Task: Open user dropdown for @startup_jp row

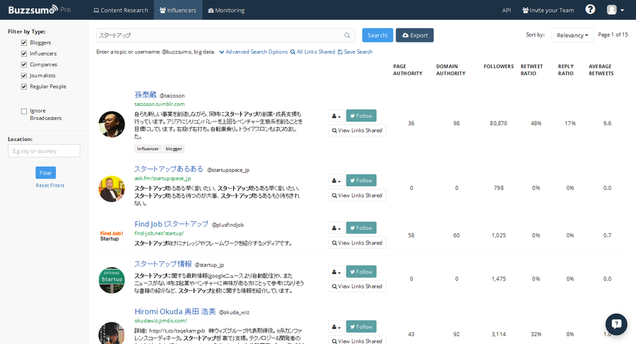Action: coord(336,272)
